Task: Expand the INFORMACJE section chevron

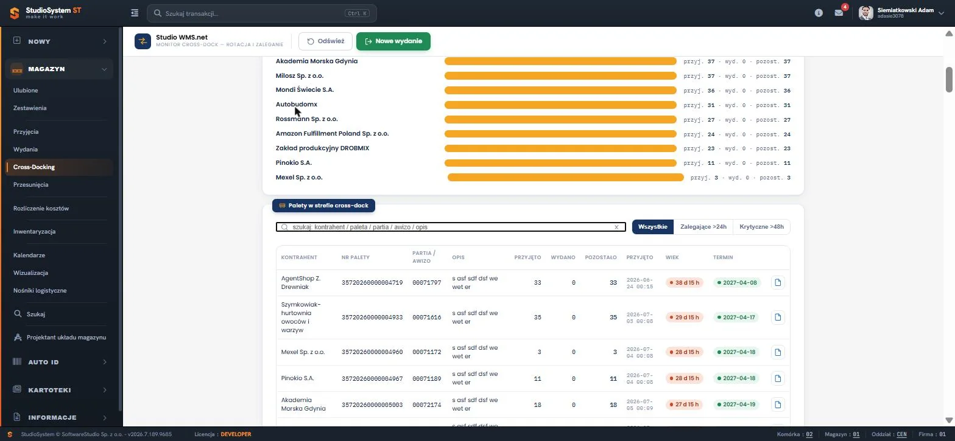Action: point(105,418)
